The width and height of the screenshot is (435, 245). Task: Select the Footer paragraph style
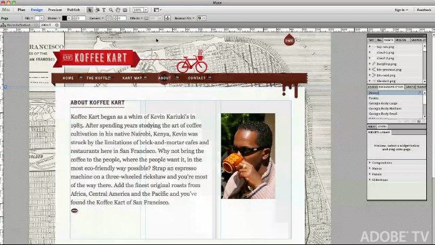[x=374, y=98]
